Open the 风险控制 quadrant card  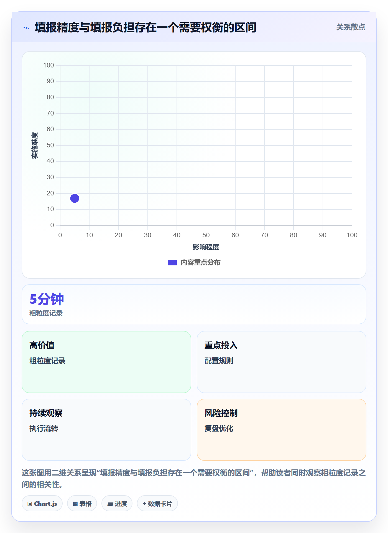(x=281, y=429)
